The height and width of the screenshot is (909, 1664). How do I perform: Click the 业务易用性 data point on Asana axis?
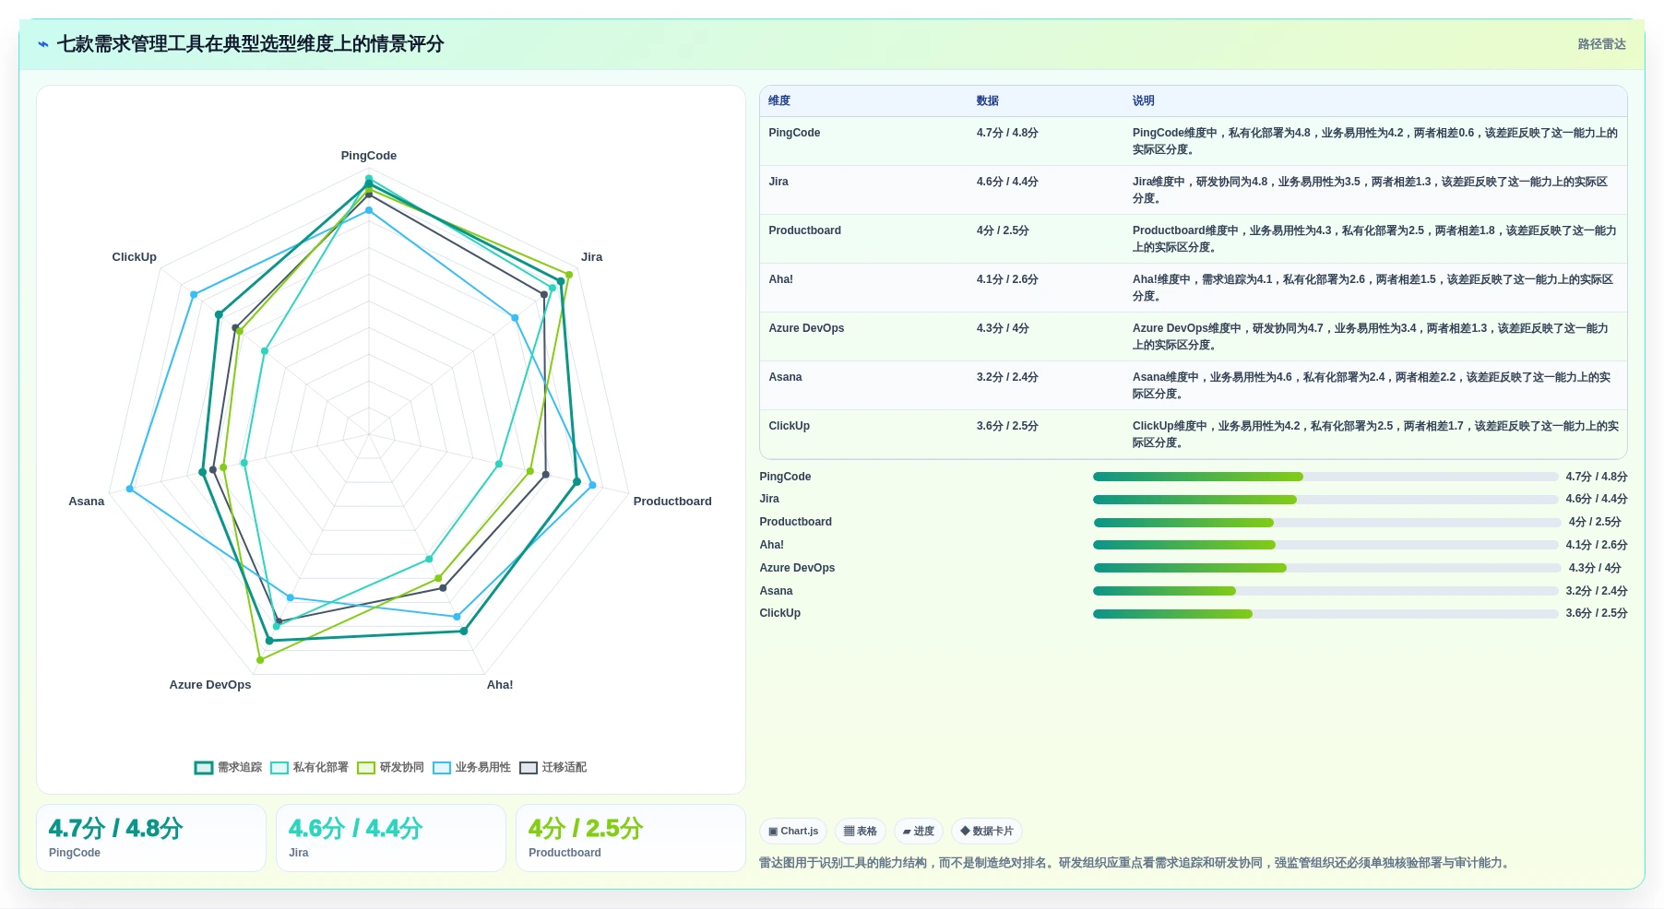[x=130, y=489]
